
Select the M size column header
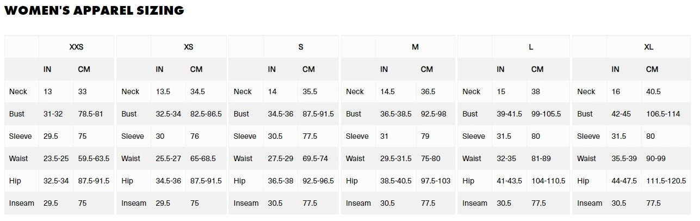tap(415, 47)
